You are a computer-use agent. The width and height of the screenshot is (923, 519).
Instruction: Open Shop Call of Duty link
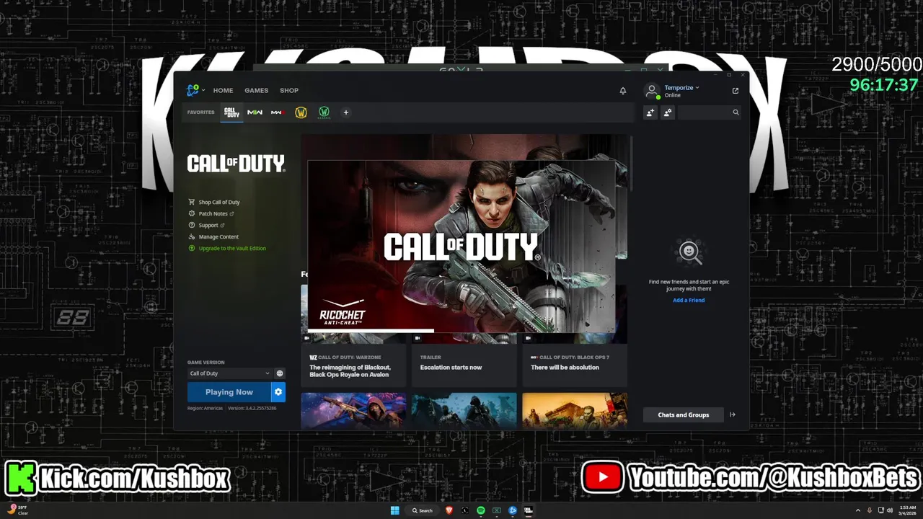[x=214, y=203]
